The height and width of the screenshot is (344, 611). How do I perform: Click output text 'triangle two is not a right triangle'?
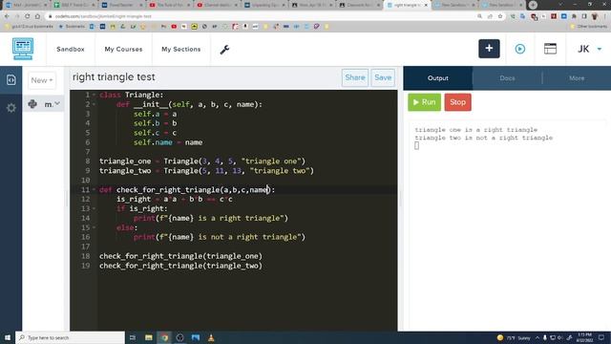pyautogui.click(x=484, y=138)
